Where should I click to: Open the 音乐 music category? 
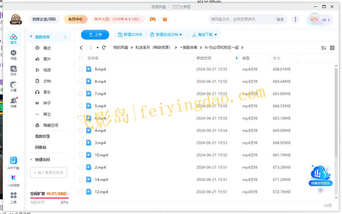pos(43,92)
